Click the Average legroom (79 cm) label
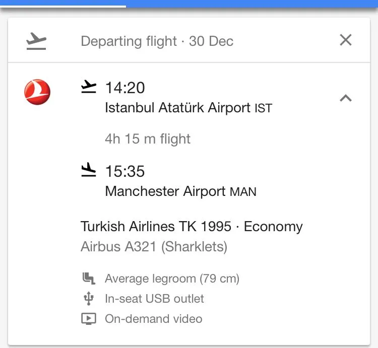The width and height of the screenshot is (378, 348). [x=172, y=279]
